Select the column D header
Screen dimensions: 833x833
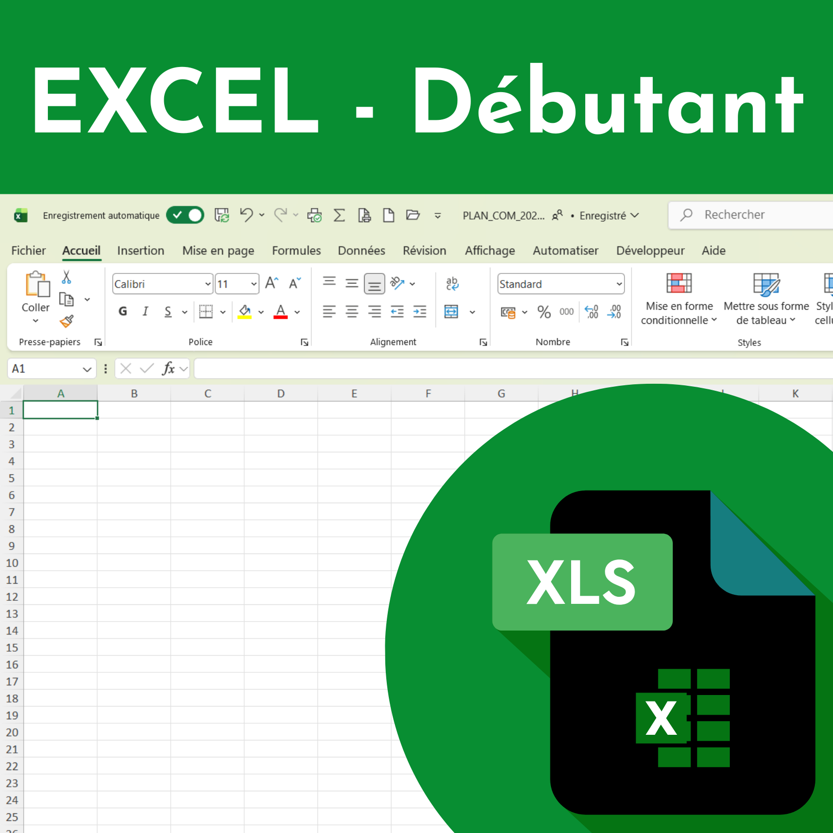[x=281, y=393]
